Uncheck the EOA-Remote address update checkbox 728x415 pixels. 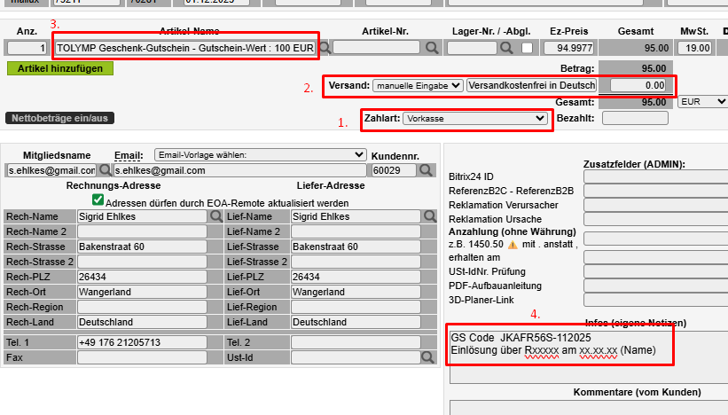[x=98, y=201]
